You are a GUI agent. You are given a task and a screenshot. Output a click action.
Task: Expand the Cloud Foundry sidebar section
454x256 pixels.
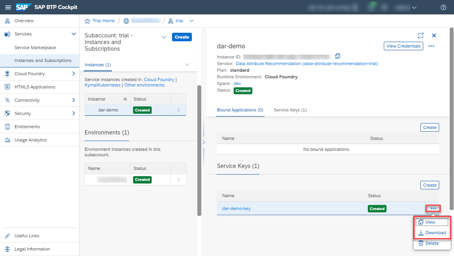(x=74, y=74)
